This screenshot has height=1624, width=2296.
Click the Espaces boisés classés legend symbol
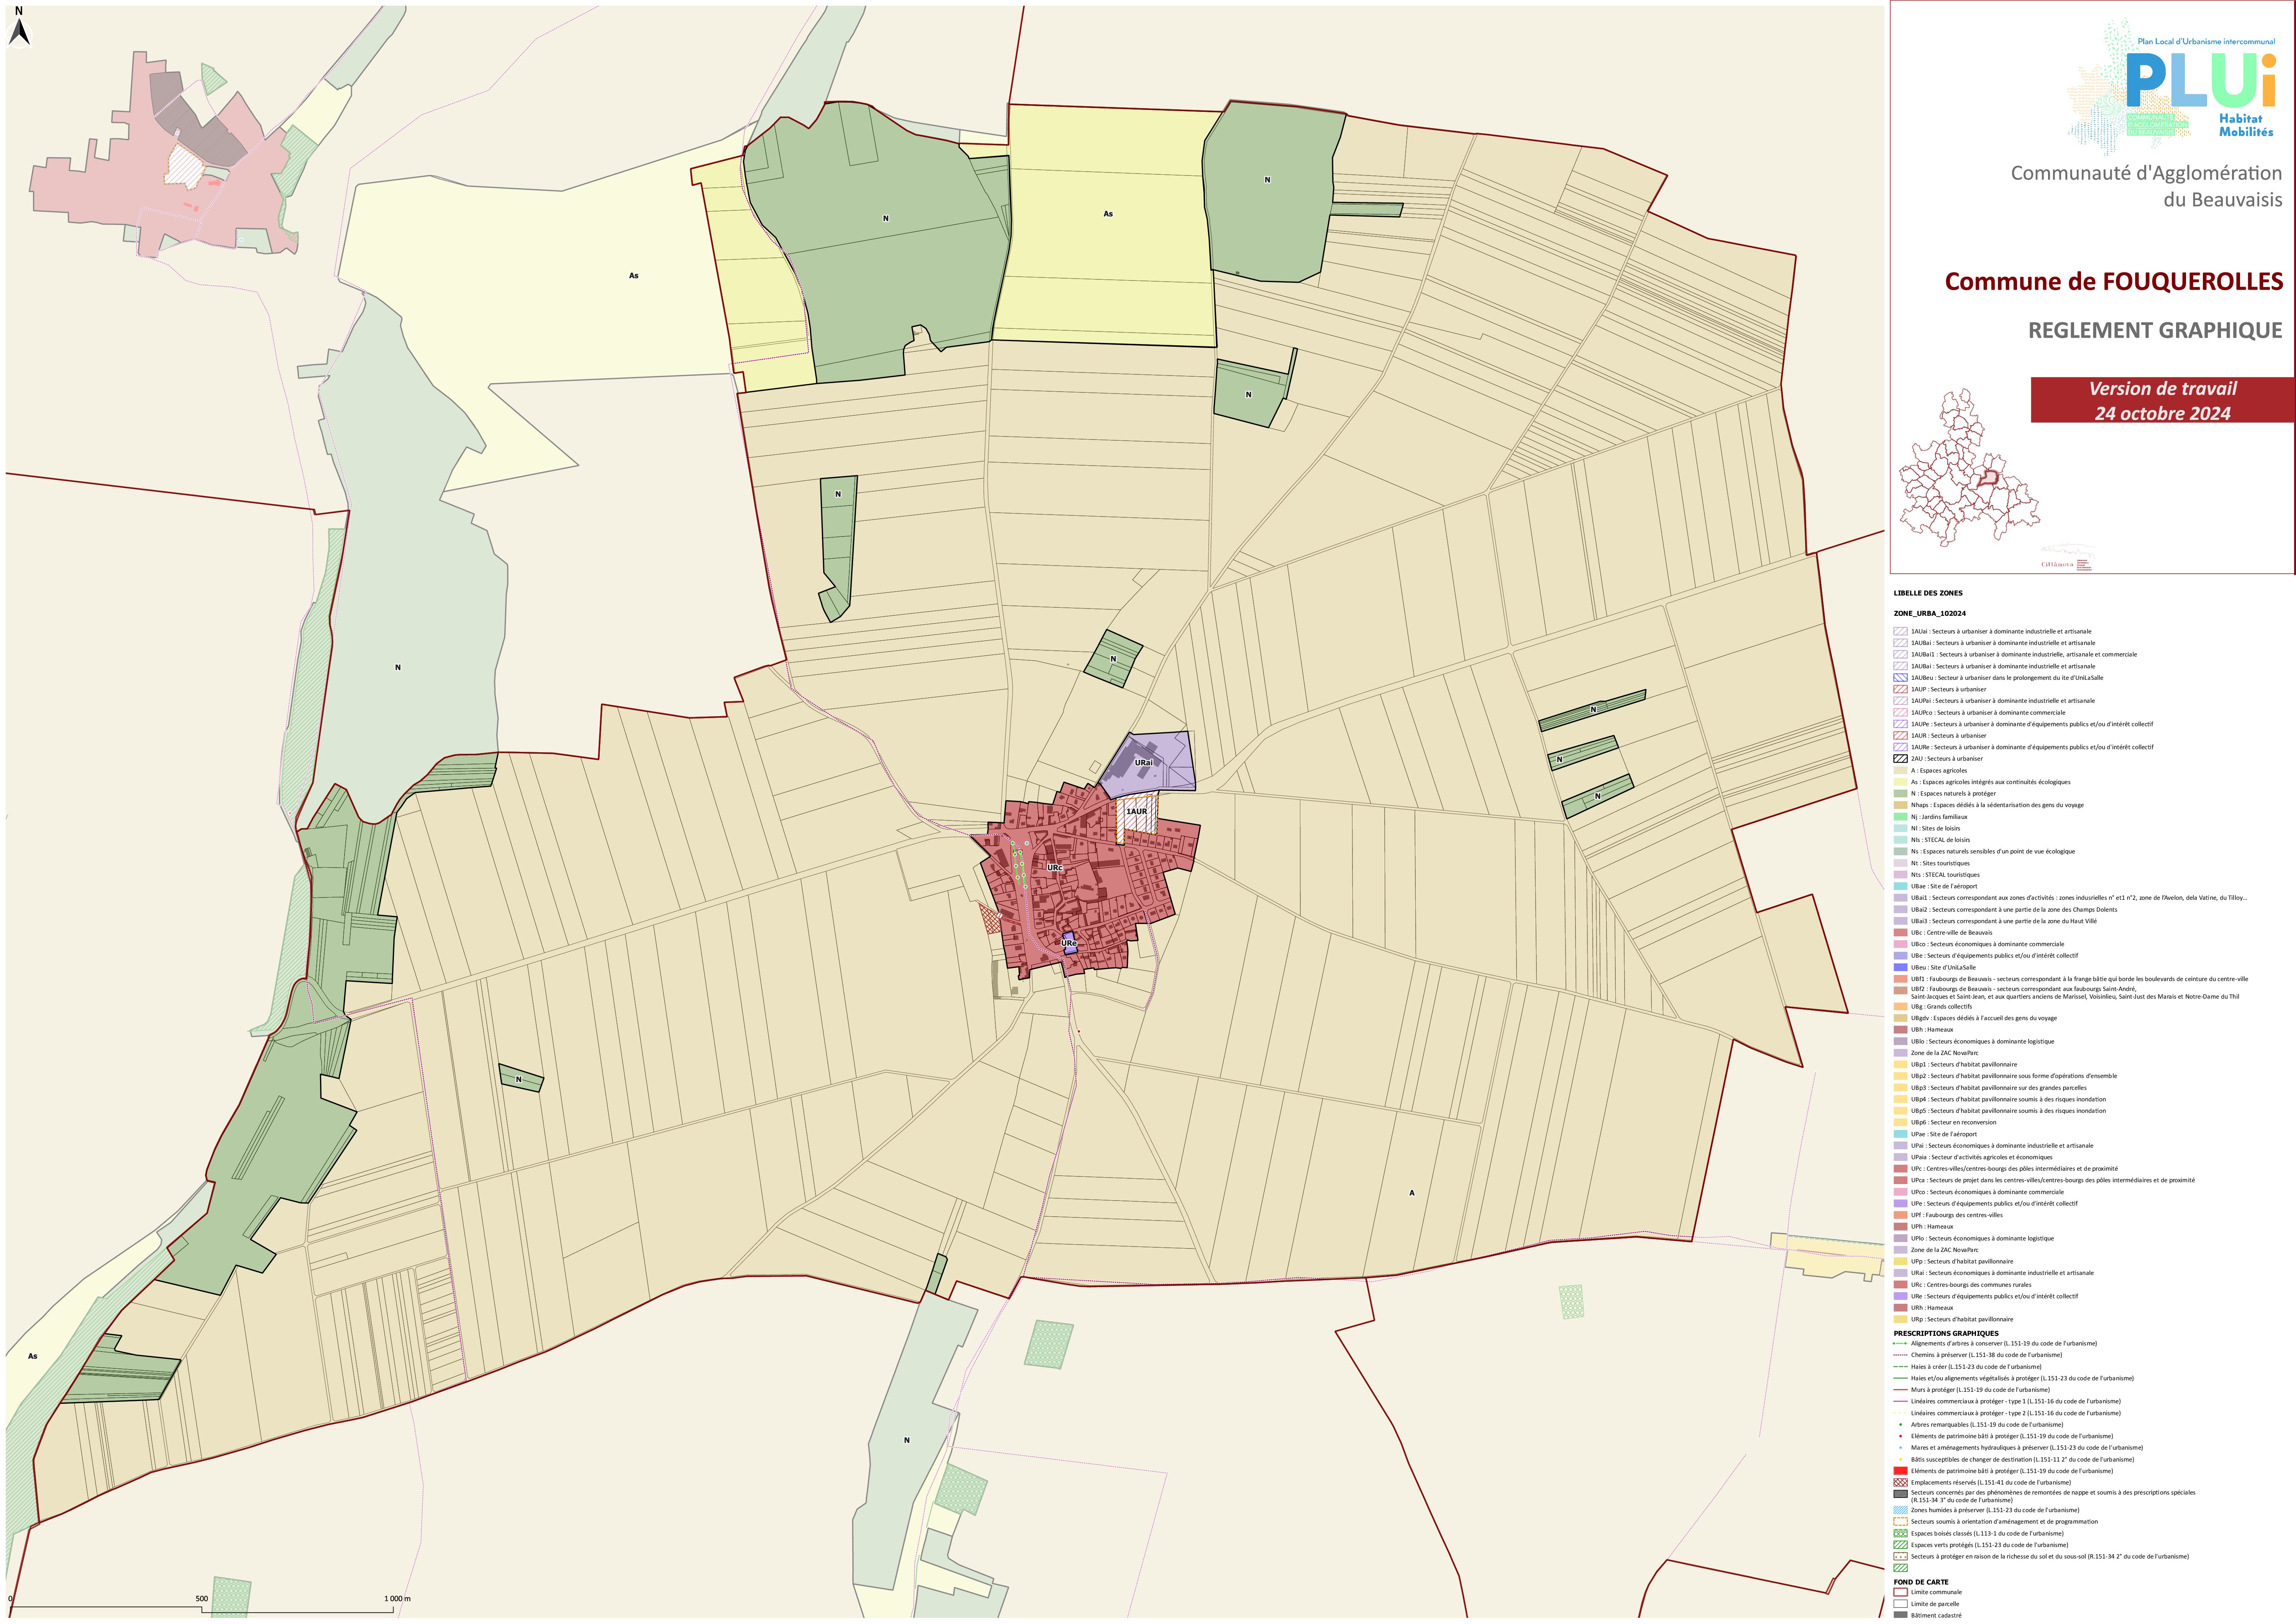pyautogui.click(x=1900, y=1534)
